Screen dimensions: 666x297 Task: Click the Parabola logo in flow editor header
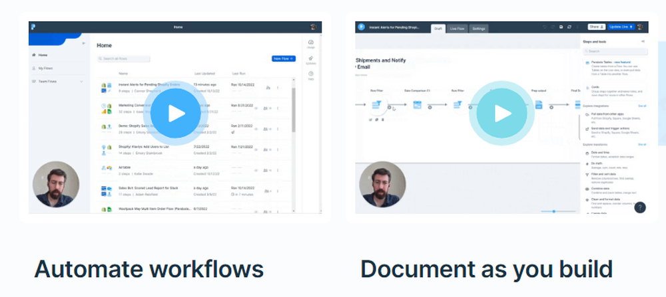click(x=361, y=27)
